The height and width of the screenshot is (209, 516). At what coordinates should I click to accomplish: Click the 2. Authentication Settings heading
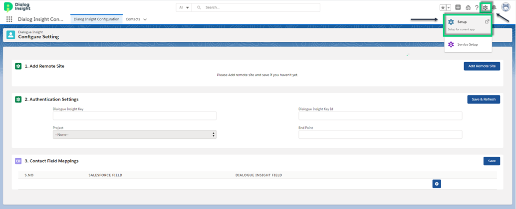52,99
